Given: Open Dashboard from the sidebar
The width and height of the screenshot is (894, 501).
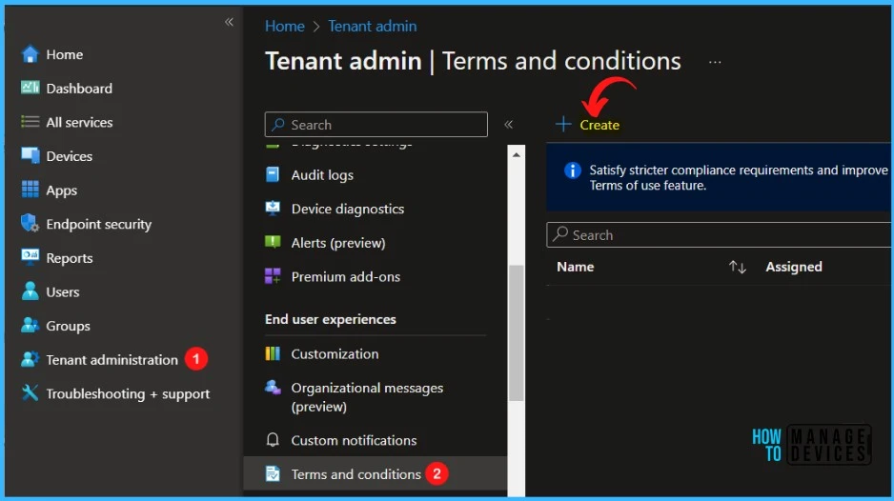Looking at the screenshot, I should [x=79, y=89].
